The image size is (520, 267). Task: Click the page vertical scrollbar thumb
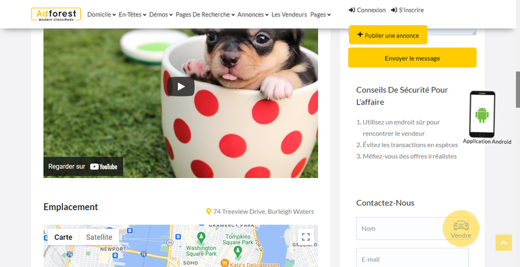(518, 89)
